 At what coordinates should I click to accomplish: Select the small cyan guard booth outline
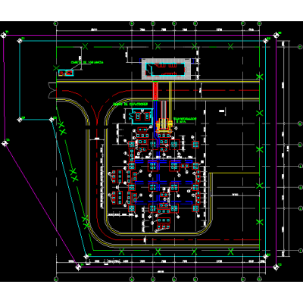[x=66, y=73]
